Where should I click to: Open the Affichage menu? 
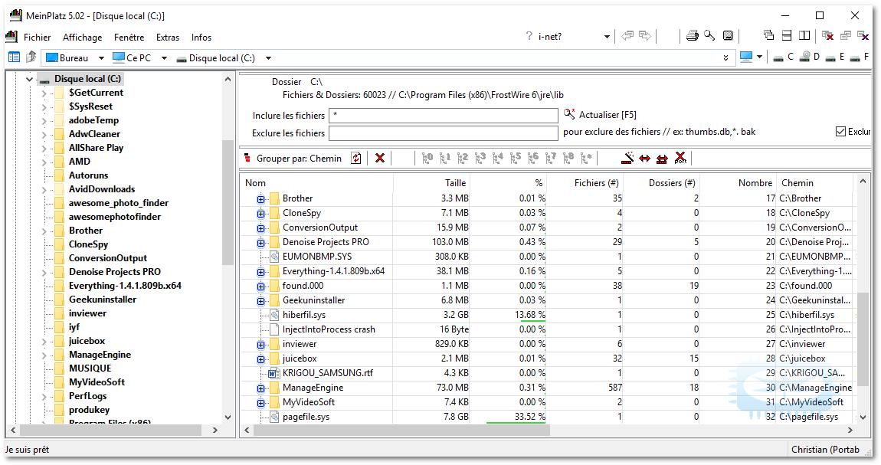point(83,37)
